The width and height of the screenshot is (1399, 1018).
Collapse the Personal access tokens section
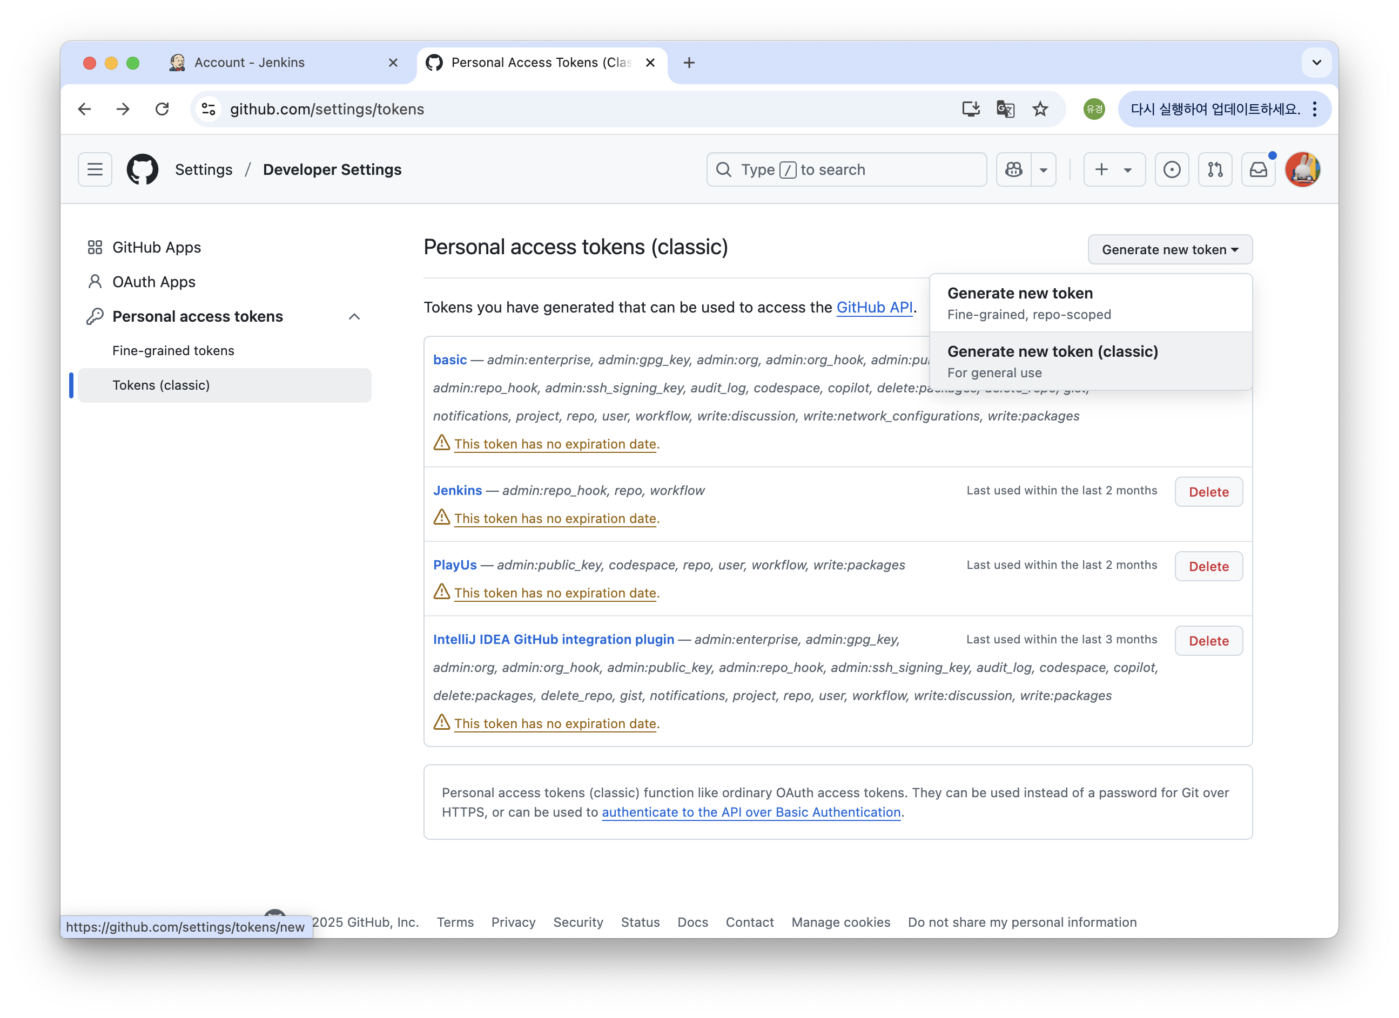click(x=354, y=317)
